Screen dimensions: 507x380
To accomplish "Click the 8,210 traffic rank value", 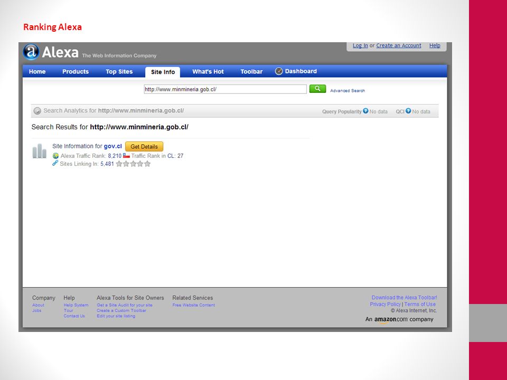I will [x=115, y=156].
